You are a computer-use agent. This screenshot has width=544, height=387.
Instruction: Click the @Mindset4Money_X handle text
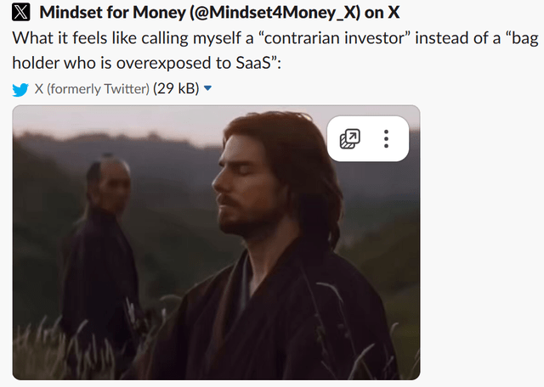(275, 13)
